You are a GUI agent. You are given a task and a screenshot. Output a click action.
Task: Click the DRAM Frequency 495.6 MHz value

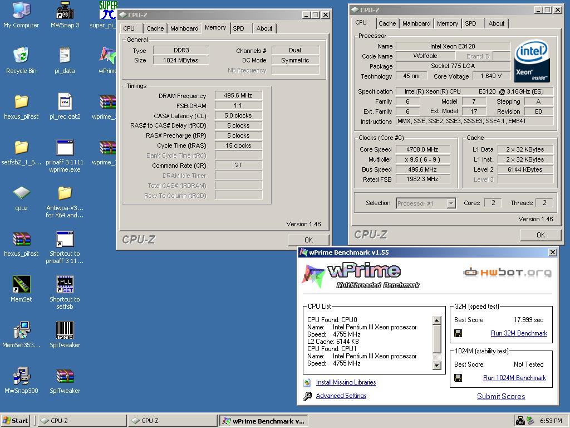click(x=238, y=95)
